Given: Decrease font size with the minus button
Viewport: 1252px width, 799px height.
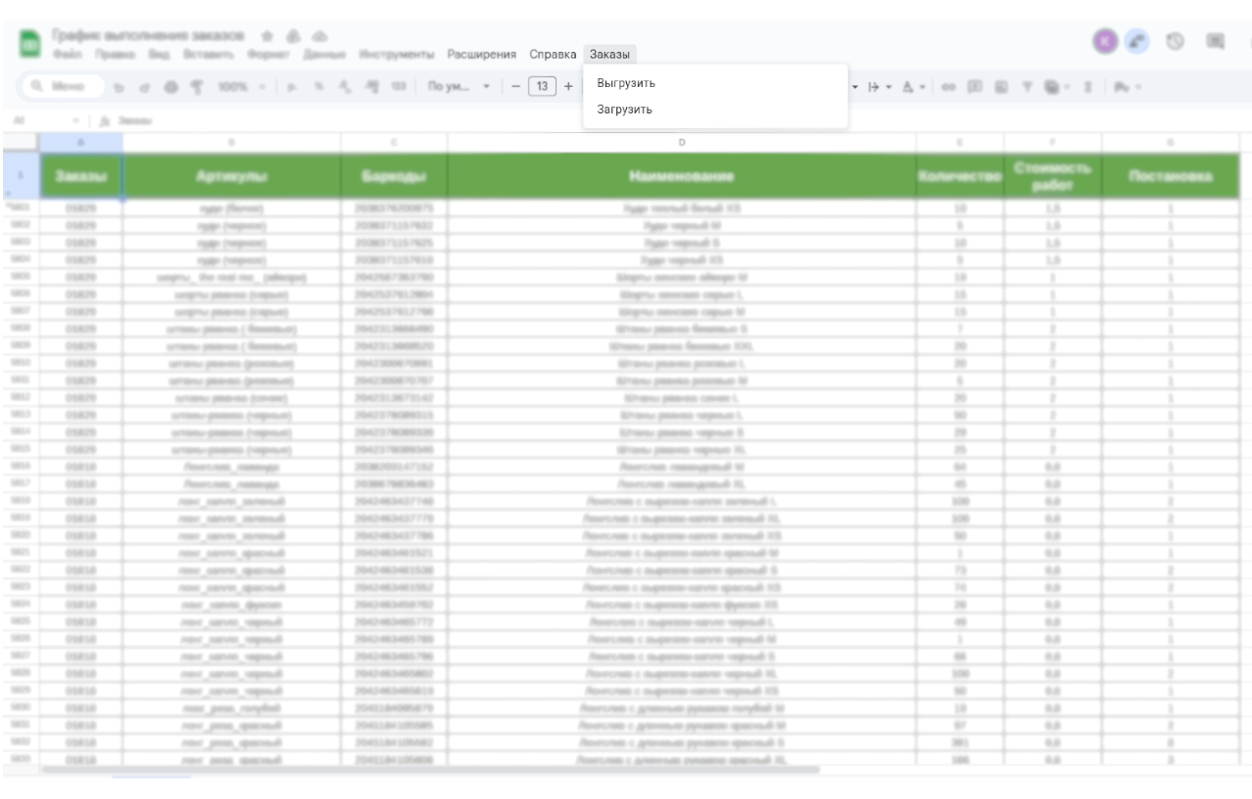Looking at the screenshot, I should (516, 86).
